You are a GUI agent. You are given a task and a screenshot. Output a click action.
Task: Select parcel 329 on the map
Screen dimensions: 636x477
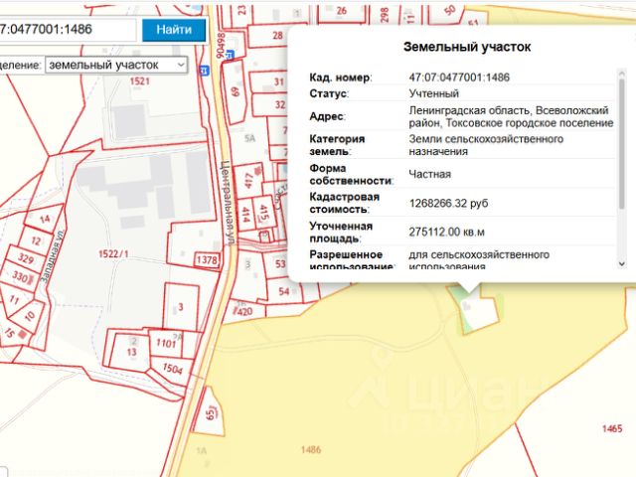click(26, 258)
